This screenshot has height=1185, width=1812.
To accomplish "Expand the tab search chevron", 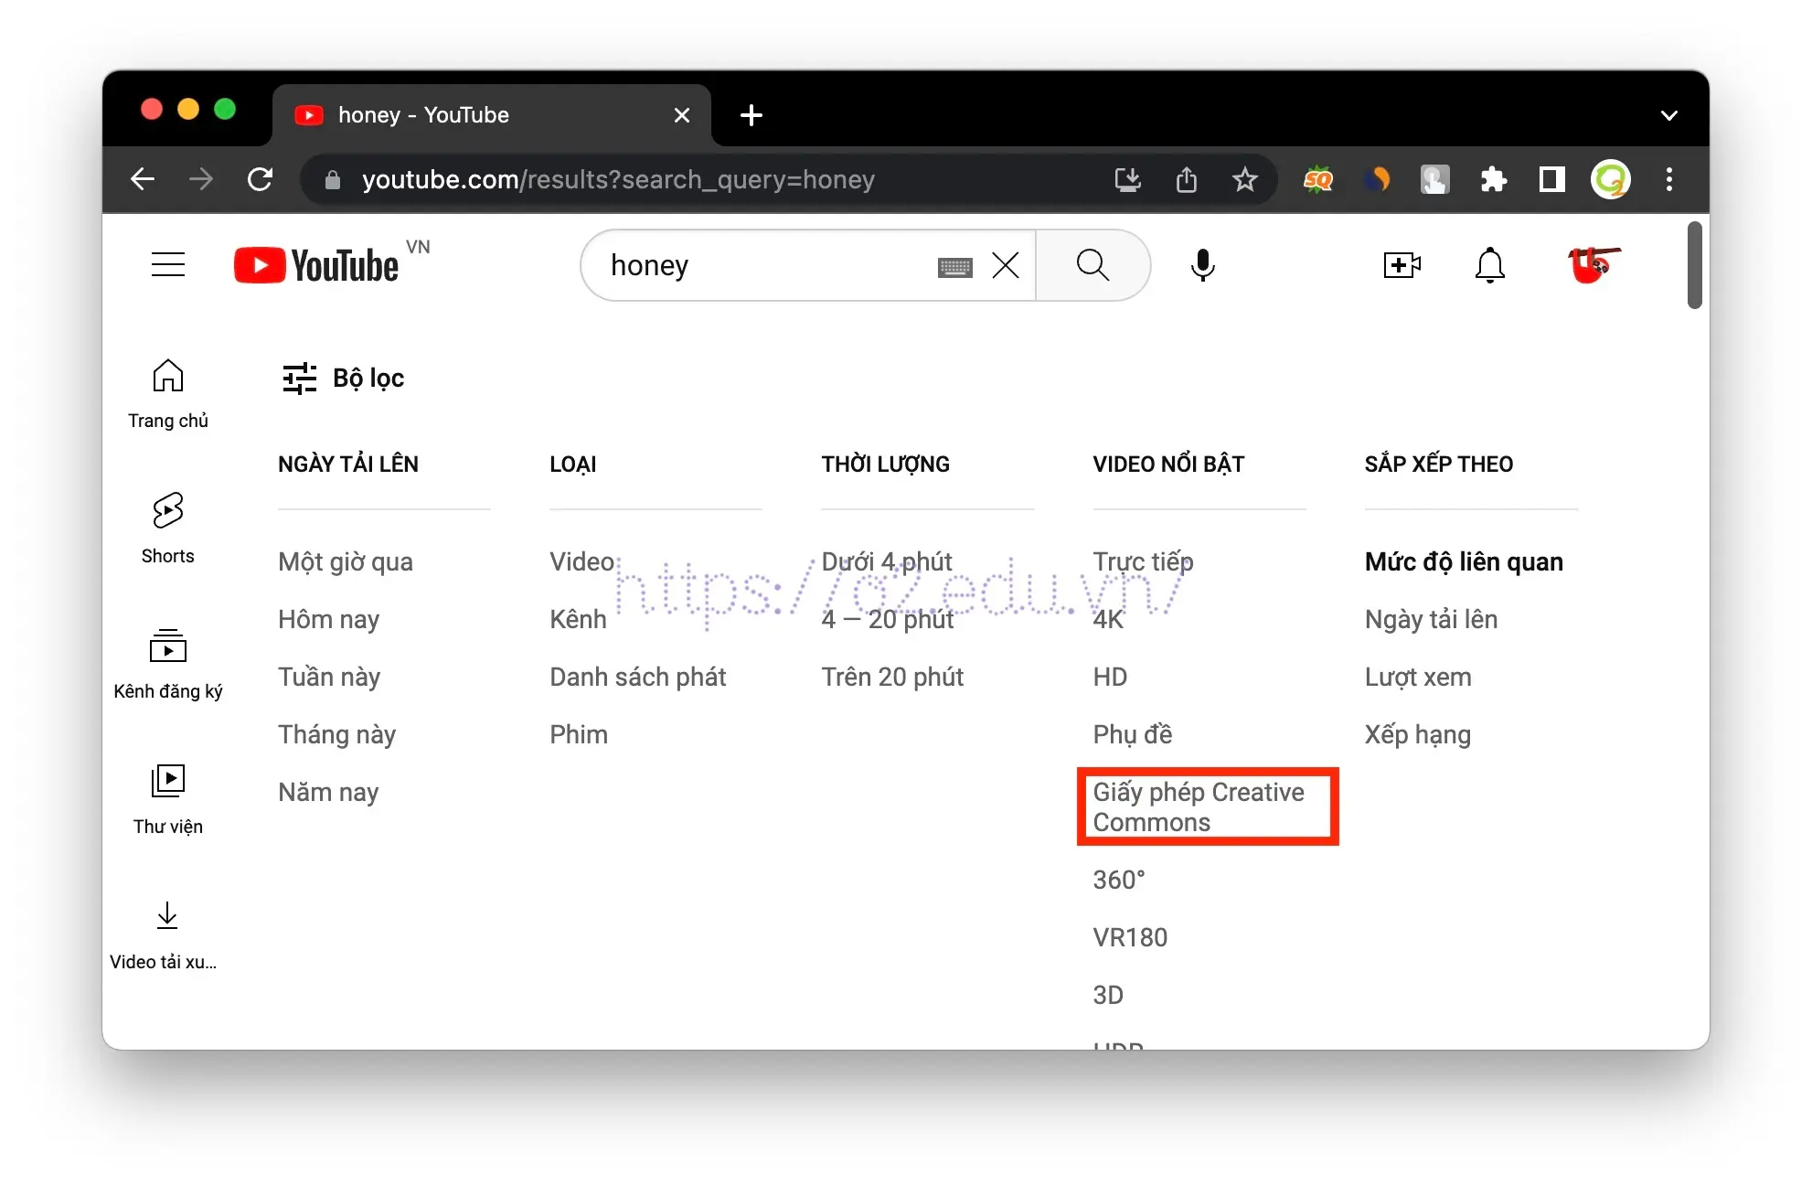I will [1669, 115].
